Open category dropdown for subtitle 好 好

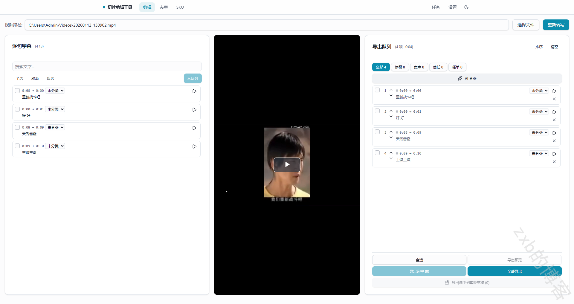[55, 109]
